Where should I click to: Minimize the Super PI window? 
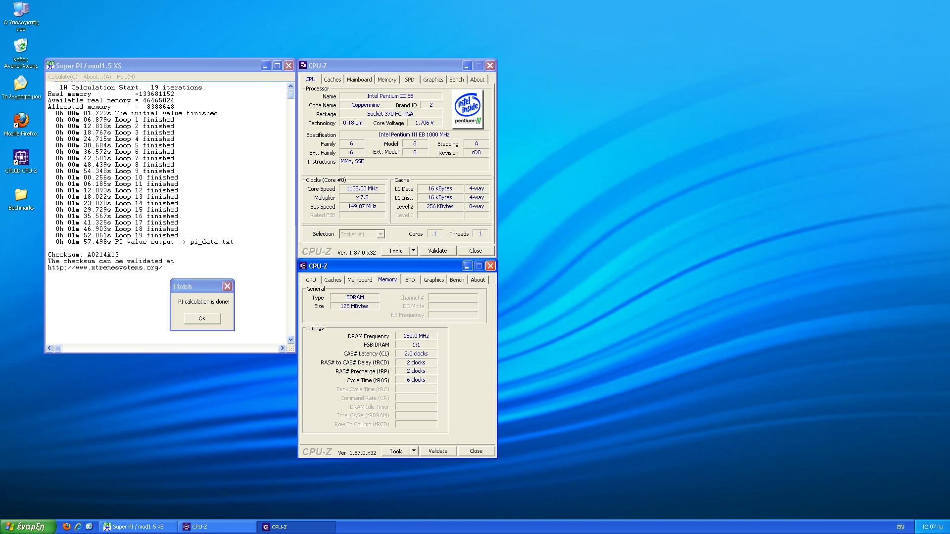pos(266,65)
